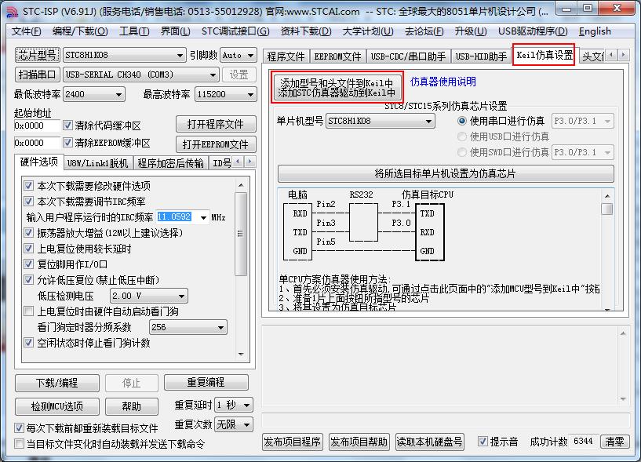
Task: Open 重复延时 1秒 dropdown
Action: click(234, 405)
